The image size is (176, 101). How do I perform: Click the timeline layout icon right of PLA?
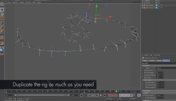tap(139, 95)
